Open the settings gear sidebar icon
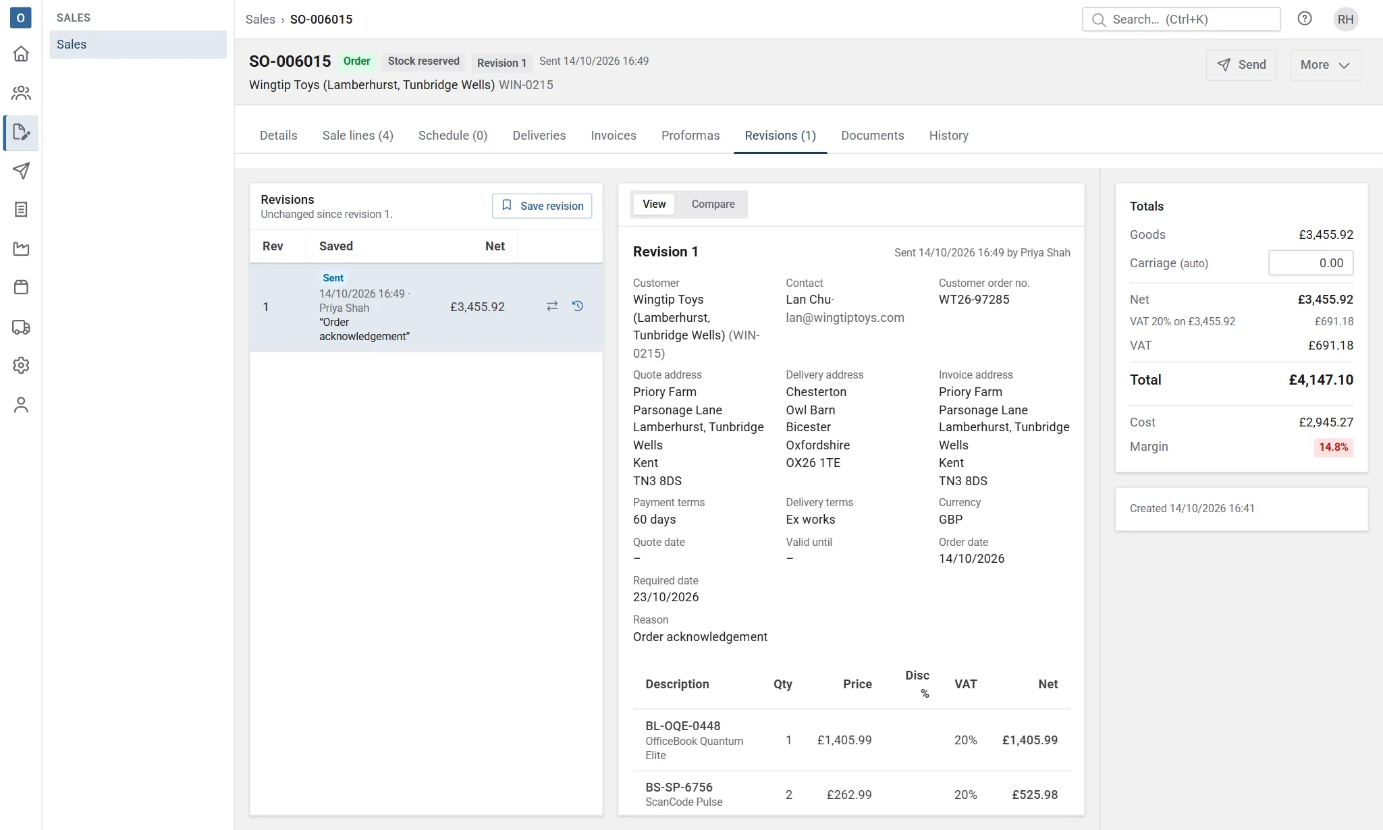Viewport: 1383px width, 830px height. (x=21, y=366)
